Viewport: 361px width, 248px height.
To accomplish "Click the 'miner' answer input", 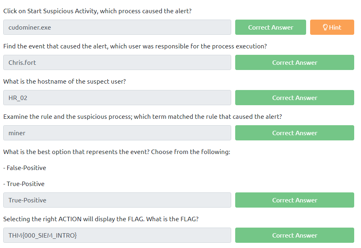I will [x=117, y=133].
